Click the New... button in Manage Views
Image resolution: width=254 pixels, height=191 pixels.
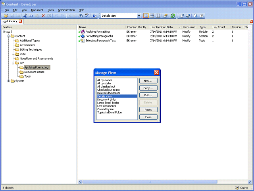point(148,81)
